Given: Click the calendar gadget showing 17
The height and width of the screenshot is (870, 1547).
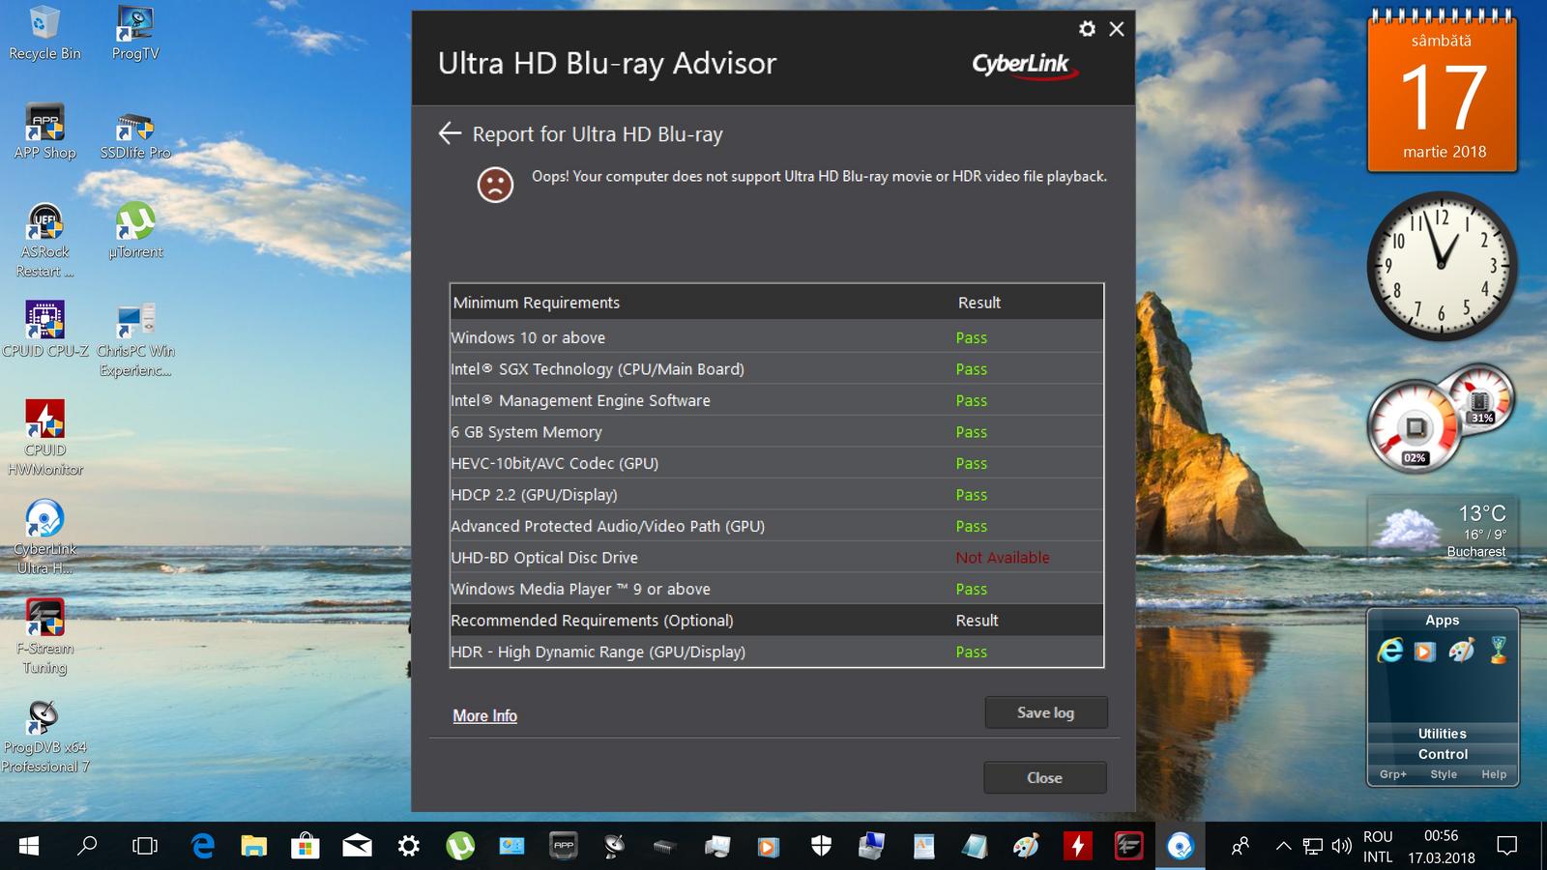Looking at the screenshot, I should pos(1443,92).
